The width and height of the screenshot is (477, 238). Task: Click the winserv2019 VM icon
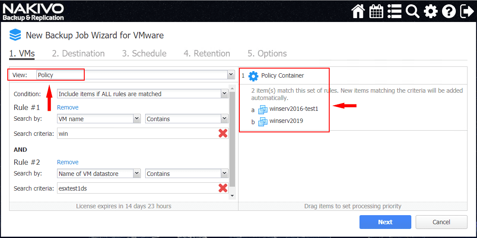[263, 122]
